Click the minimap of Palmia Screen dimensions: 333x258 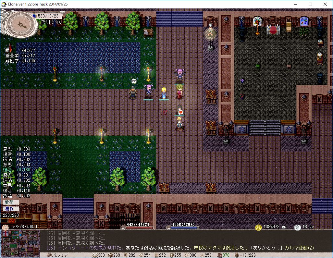tap(20, 243)
